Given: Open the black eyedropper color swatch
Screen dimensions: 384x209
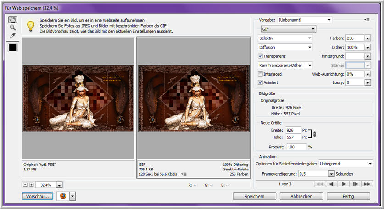Looking at the screenshot, I should pos(12,47).
